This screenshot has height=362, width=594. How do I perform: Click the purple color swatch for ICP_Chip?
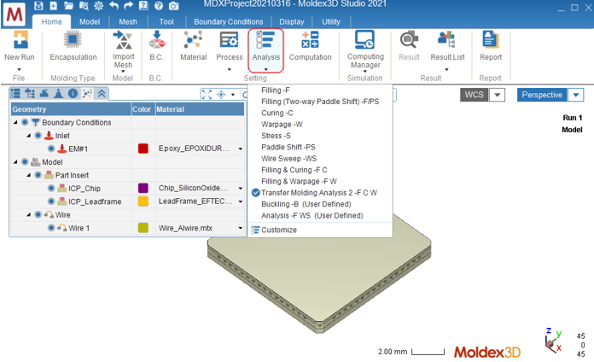pos(143,188)
